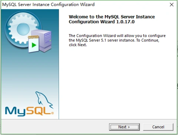Click the spiral binding of notepad icon
This screenshot has width=178, height=135.
33,37
